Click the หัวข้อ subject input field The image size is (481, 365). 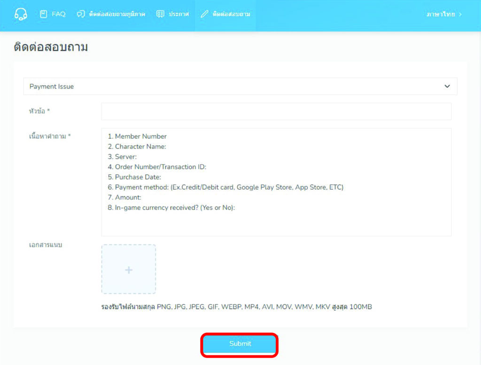[276, 112]
